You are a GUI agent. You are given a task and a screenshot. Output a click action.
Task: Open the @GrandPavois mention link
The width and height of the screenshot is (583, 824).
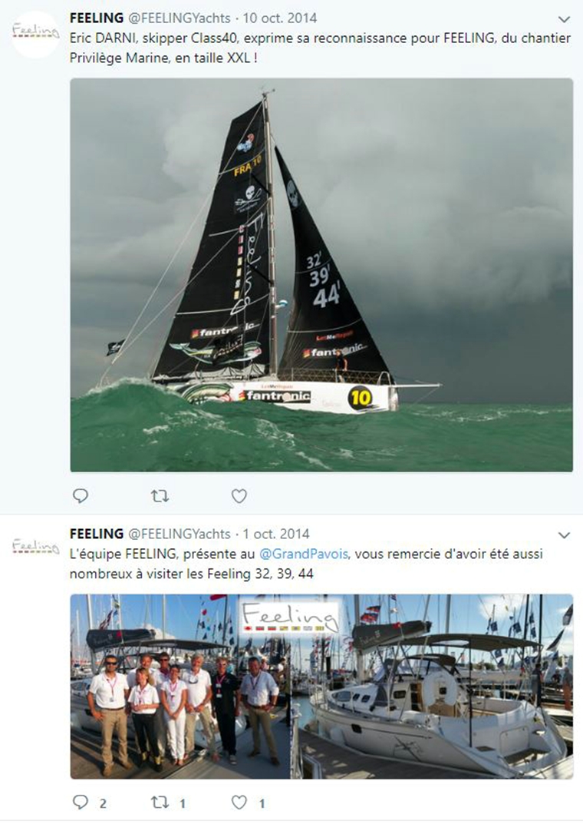304,554
